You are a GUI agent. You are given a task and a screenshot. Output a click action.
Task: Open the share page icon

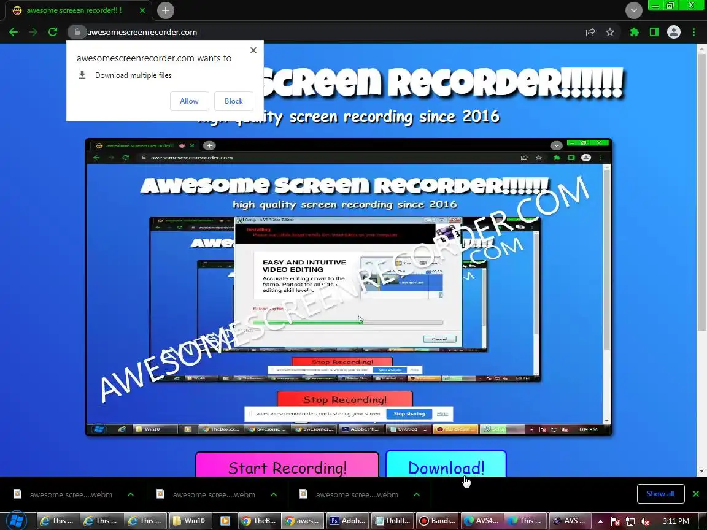click(x=590, y=32)
